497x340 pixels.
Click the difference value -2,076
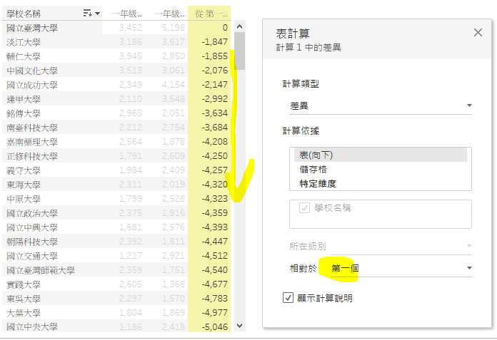point(215,71)
